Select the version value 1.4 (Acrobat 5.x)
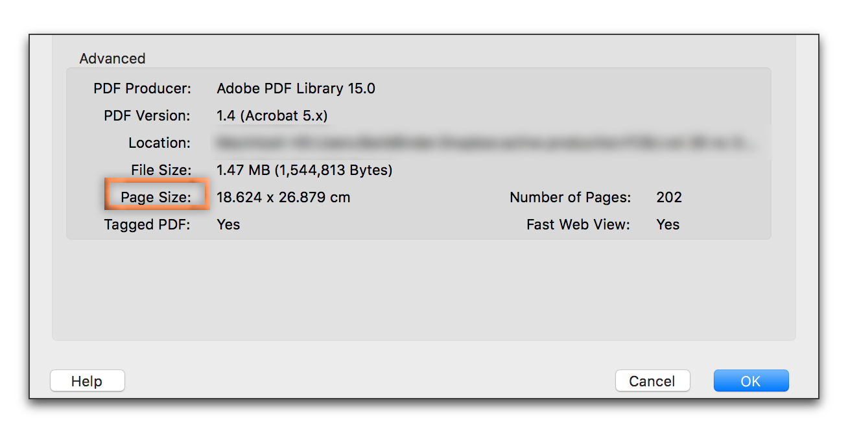Screen dimensions: 848x433 (x=272, y=115)
